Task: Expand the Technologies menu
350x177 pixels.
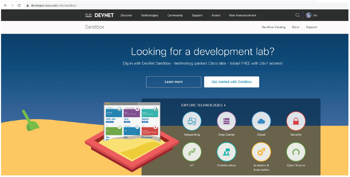Action: pos(150,15)
